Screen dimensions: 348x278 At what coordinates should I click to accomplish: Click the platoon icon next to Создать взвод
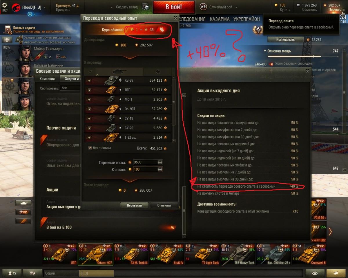146,7
